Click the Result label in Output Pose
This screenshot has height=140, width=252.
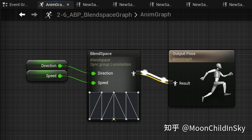tap(185, 83)
